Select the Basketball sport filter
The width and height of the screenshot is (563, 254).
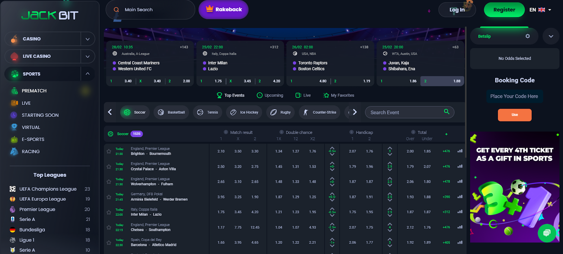(x=171, y=112)
